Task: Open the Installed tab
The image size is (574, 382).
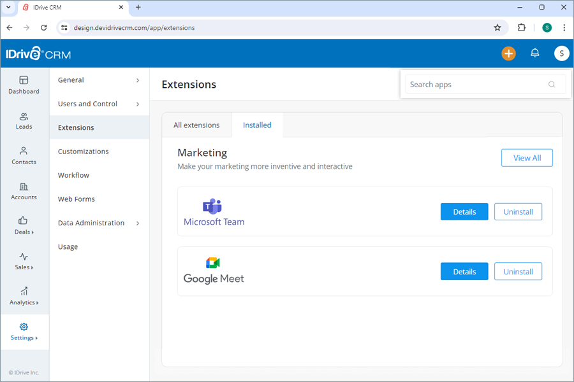Action: (257, 125)
